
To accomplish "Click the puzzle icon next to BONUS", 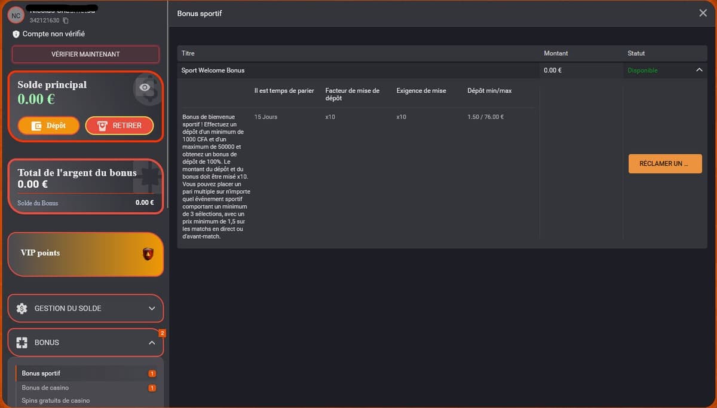I will (22, 343).
